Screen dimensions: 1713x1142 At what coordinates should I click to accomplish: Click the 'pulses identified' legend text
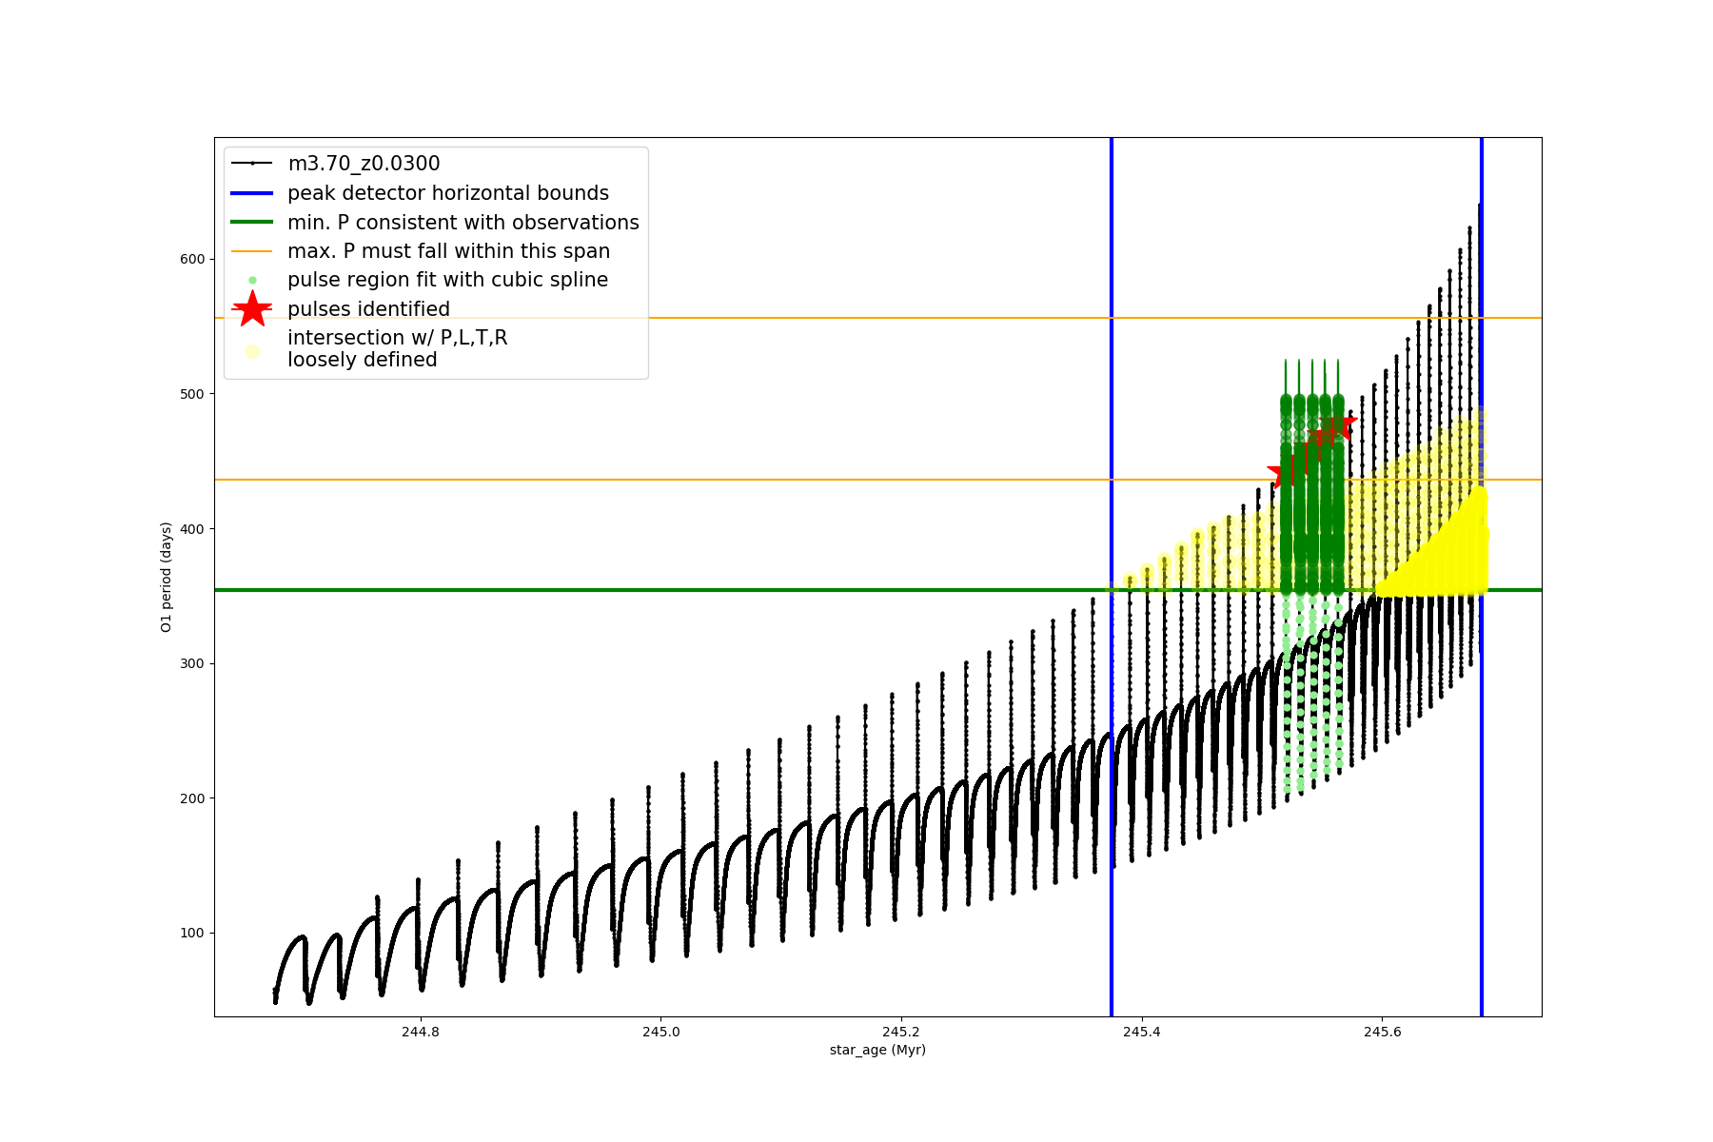[x=368, y=309]
